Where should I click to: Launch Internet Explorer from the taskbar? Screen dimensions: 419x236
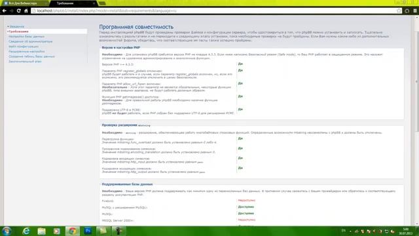point(26,231)
